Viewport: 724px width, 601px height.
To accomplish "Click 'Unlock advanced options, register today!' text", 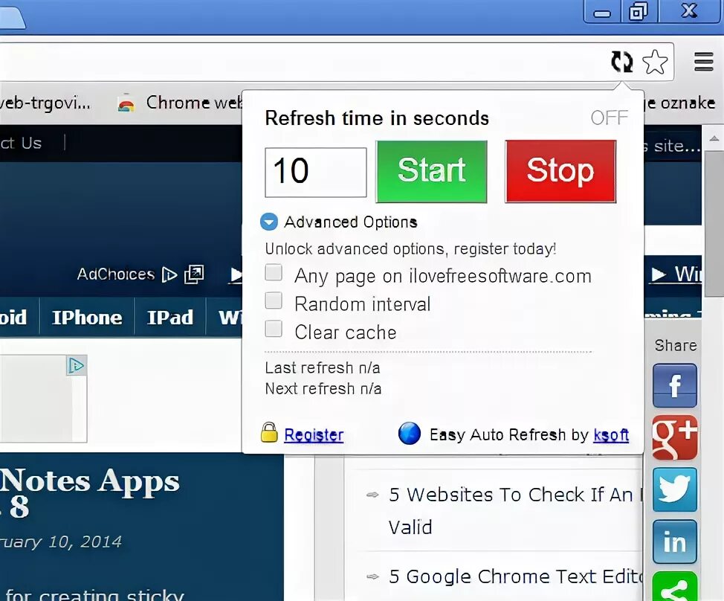I will (410, 249).
